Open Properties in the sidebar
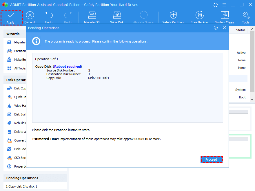255x191 pixels. (20, 166)
